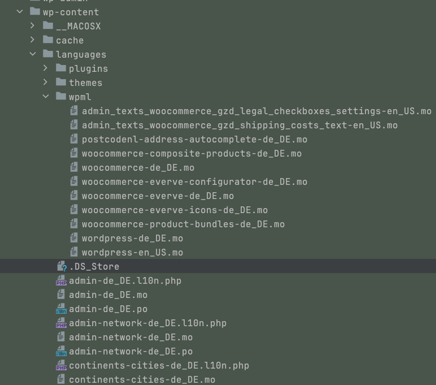Click i18n icon of admin-de_DE.po
The image size is (436, 385).
pos(61,309)
